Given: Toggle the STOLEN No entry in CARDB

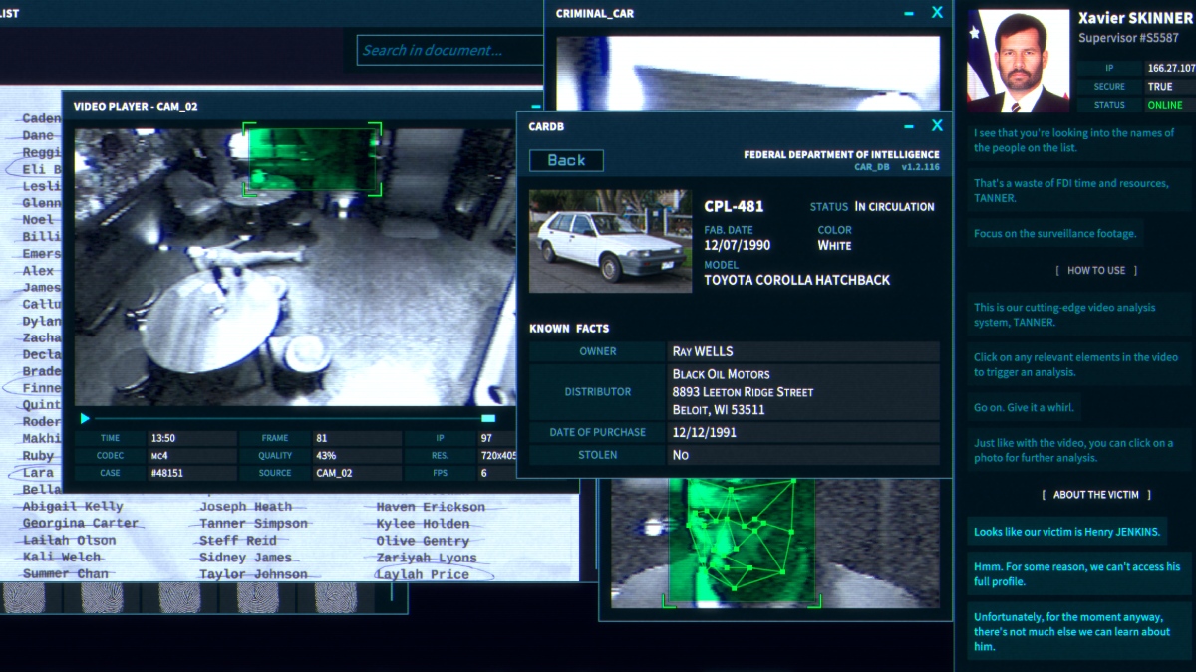Looking at the screenshot, I should coord(681,454).
